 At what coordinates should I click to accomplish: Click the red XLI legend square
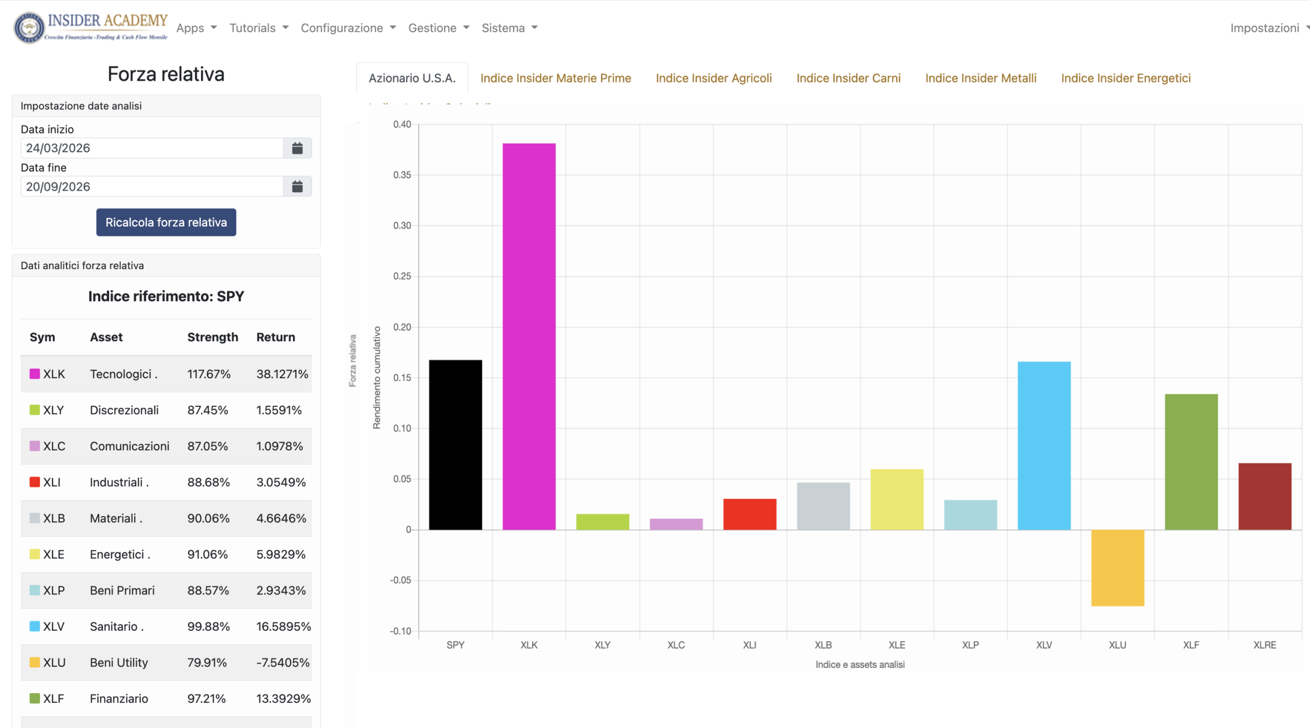coord(35,482)
